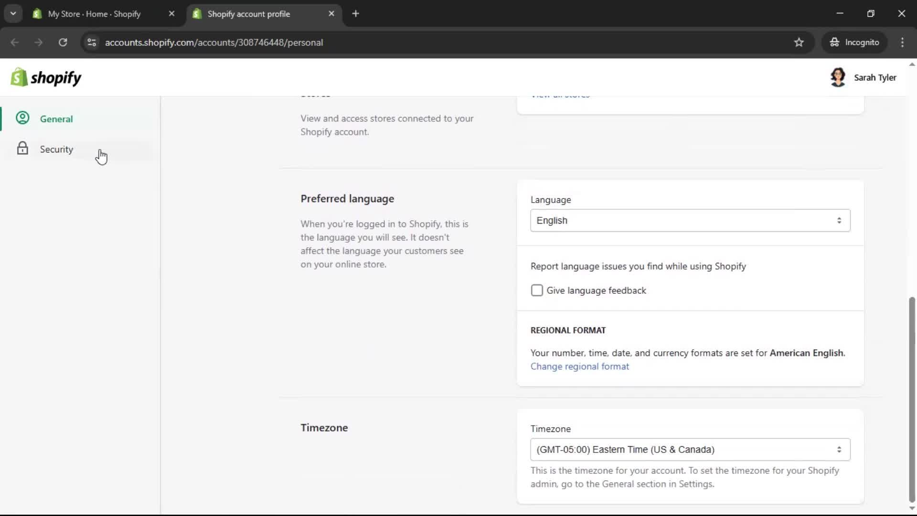
Task: Click the bookmark star in the address bar
Action: pyautogui.click(x=799, y=42)
